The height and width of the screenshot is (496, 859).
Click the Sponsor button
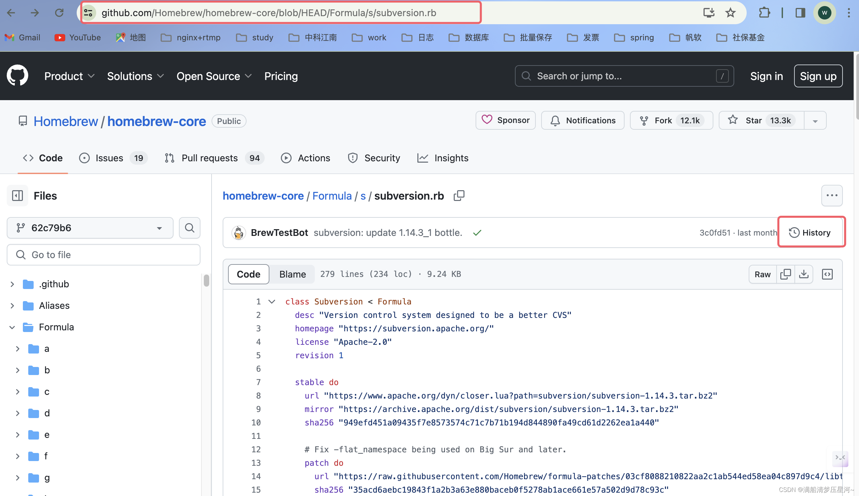(505, 120)
